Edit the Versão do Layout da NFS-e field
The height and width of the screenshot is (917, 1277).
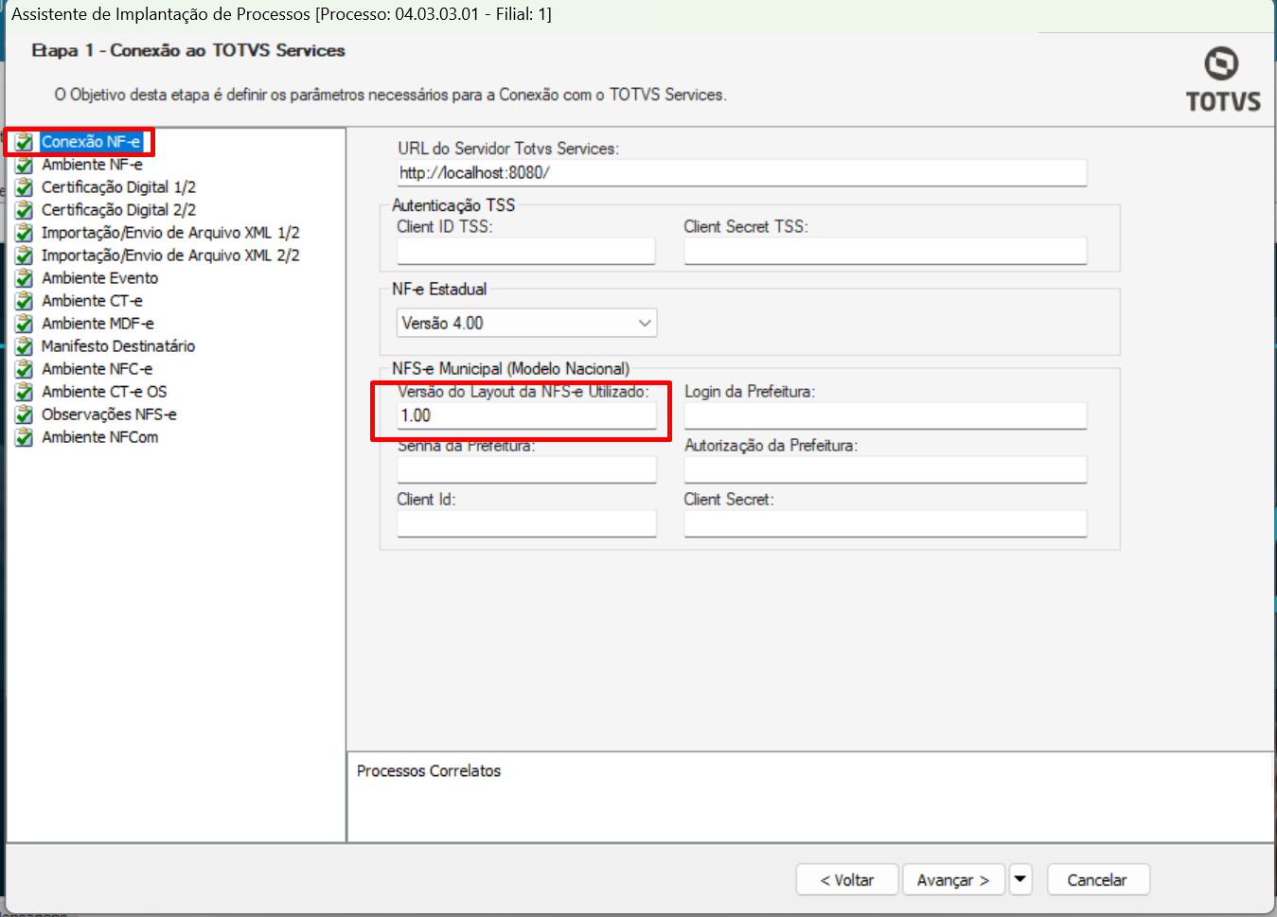click(x=526, y=415)
